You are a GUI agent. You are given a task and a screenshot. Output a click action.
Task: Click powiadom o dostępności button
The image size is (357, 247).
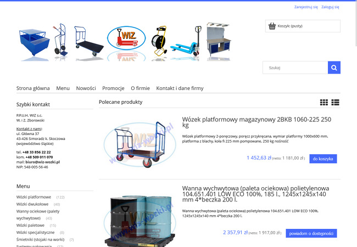311,233
